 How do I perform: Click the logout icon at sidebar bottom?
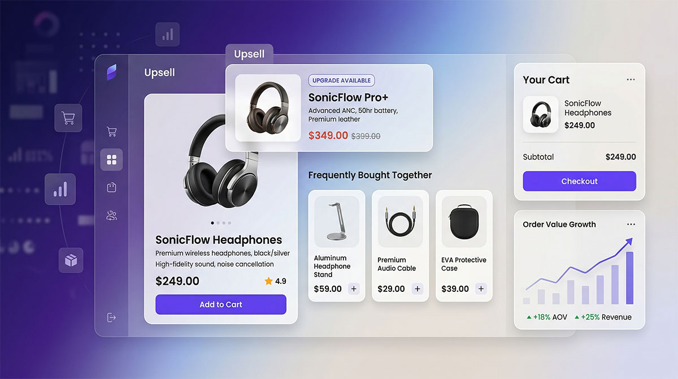(111, 317)
